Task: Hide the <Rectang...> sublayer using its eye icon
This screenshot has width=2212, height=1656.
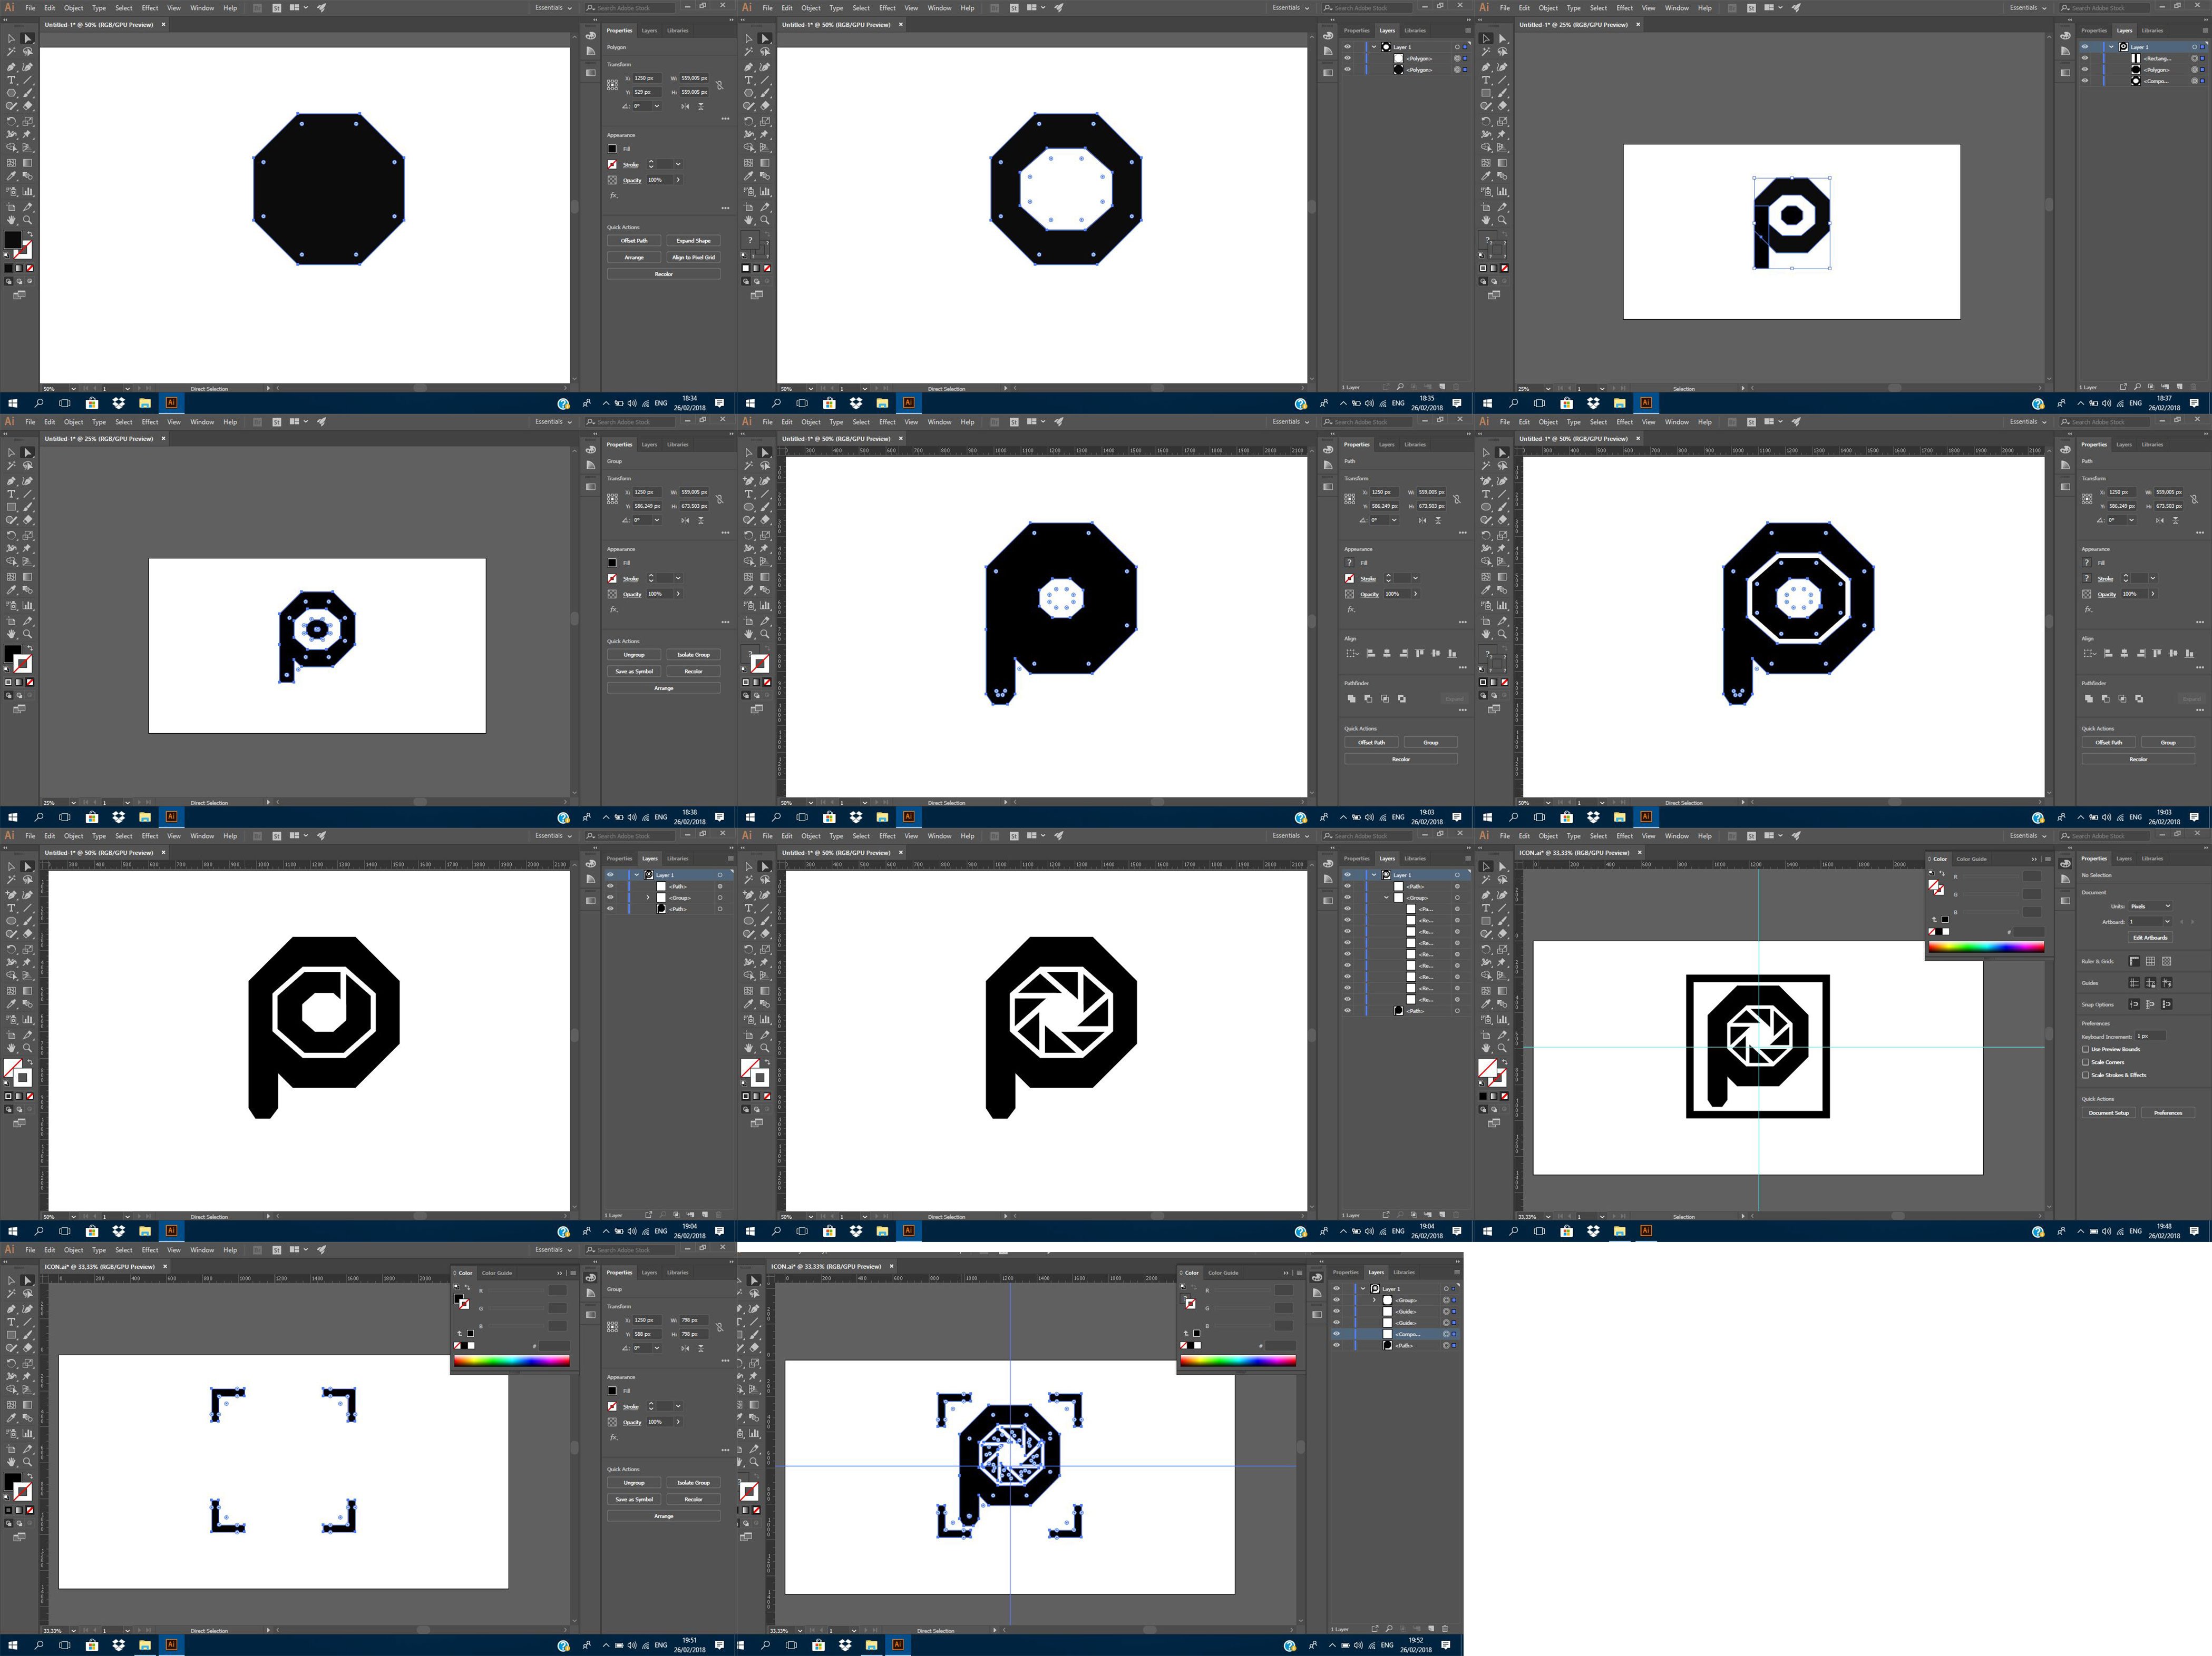Action: coord(2085,58)
